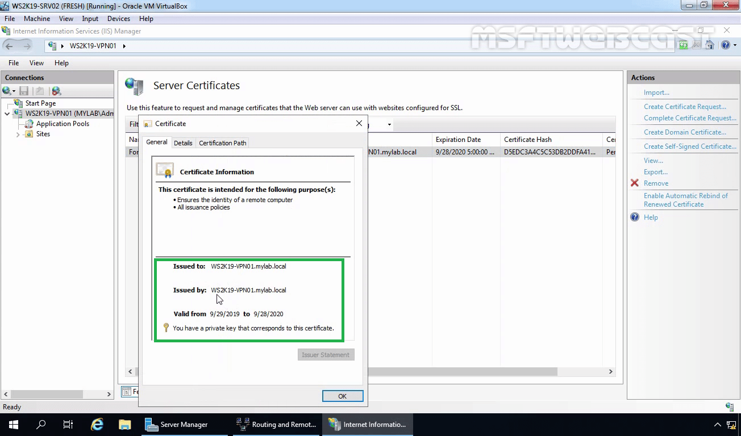Switch to Server Manager taskbar button
The width and height of the screenshot is (741, 436).
coord(185,424)
